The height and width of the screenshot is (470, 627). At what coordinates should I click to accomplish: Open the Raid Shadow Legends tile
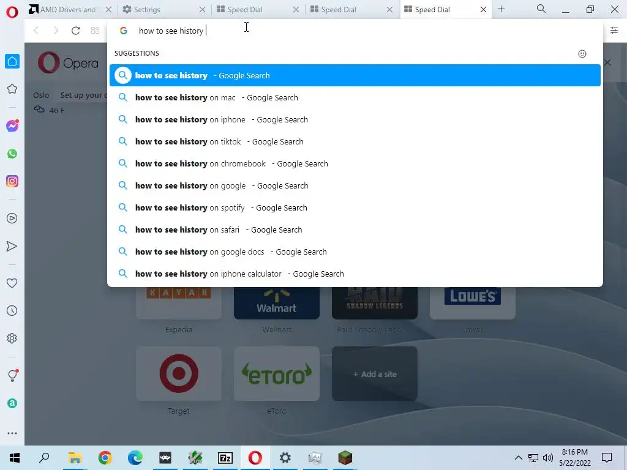tap(375, 303)
